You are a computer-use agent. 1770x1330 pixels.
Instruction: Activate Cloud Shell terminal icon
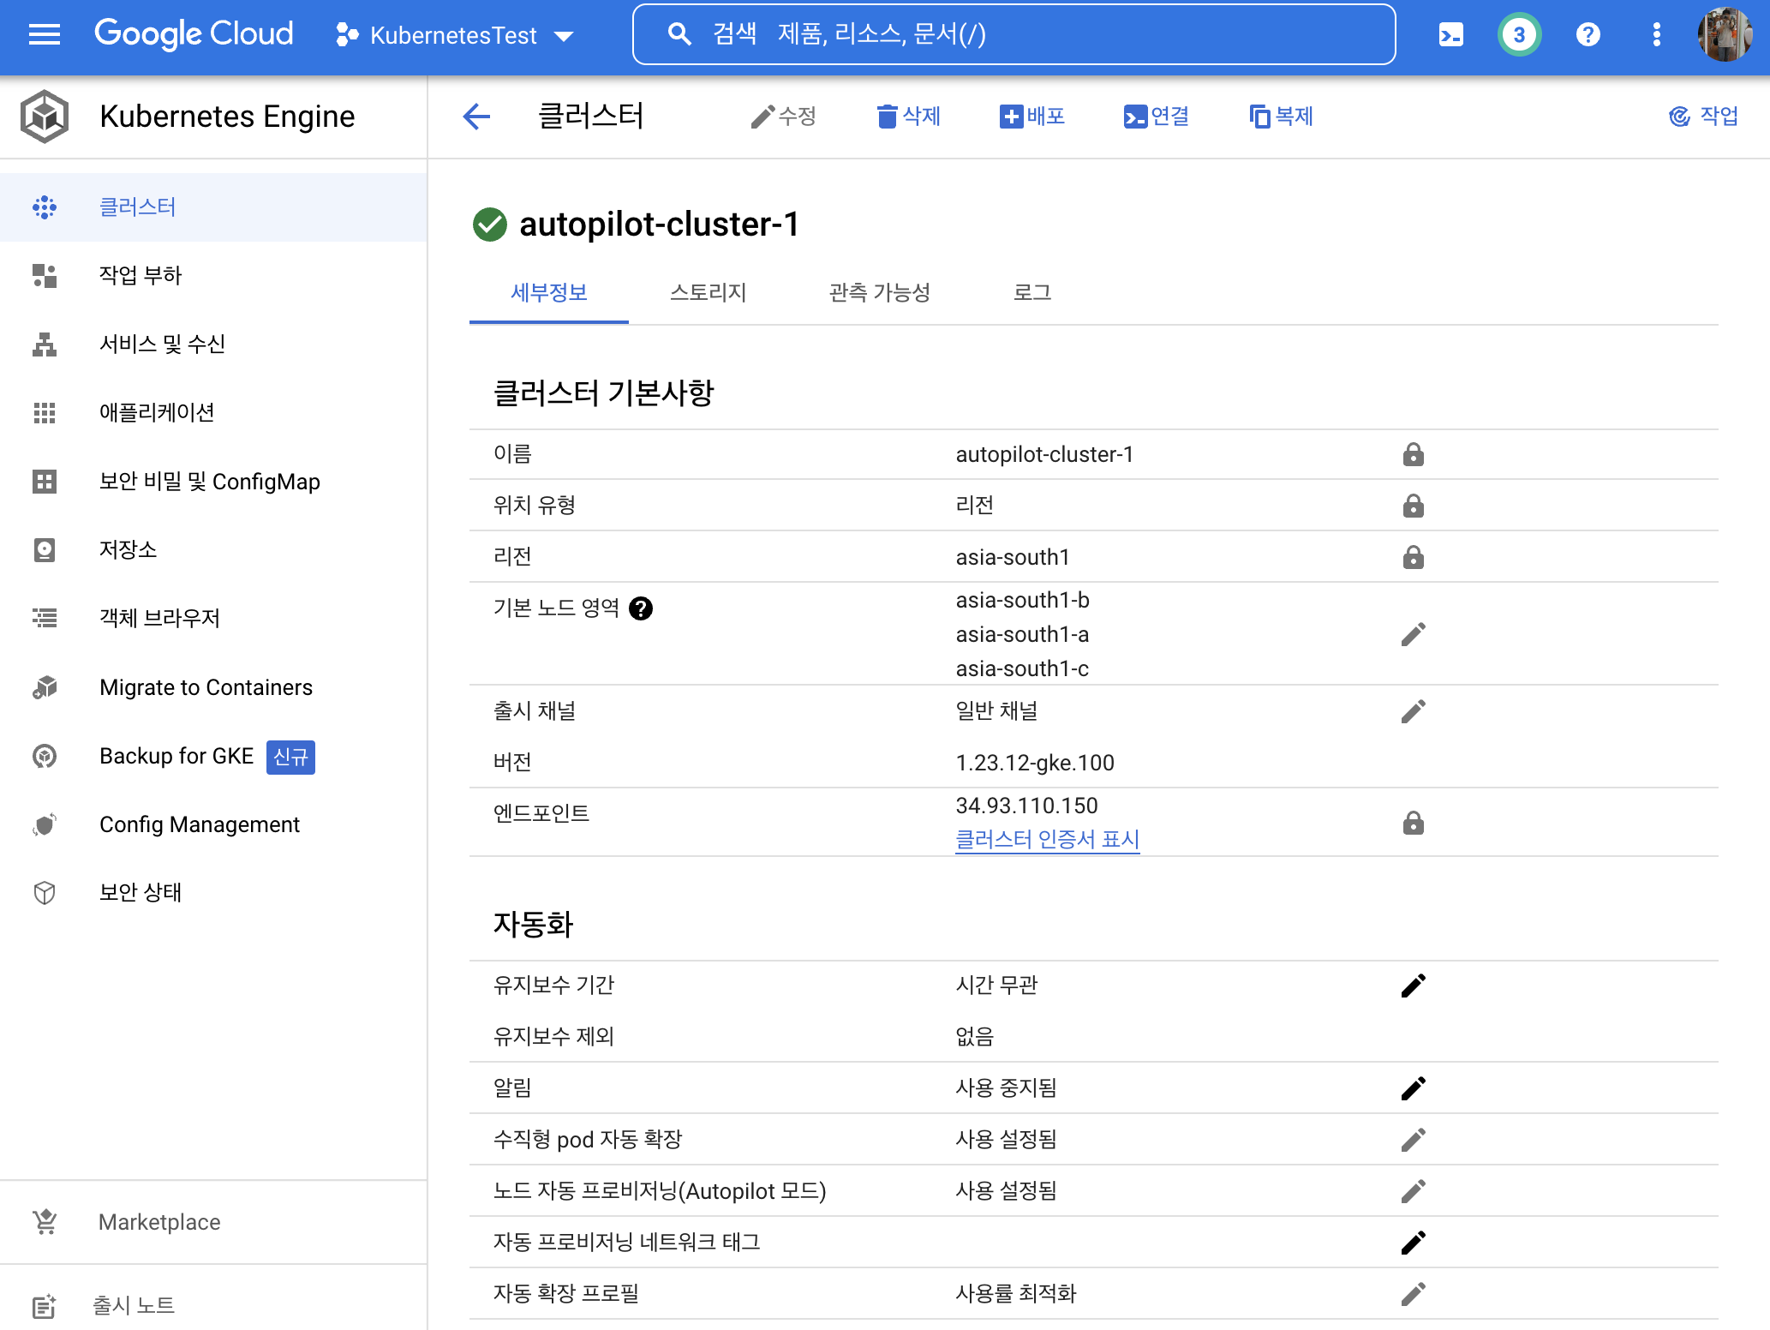point(1450,35)
